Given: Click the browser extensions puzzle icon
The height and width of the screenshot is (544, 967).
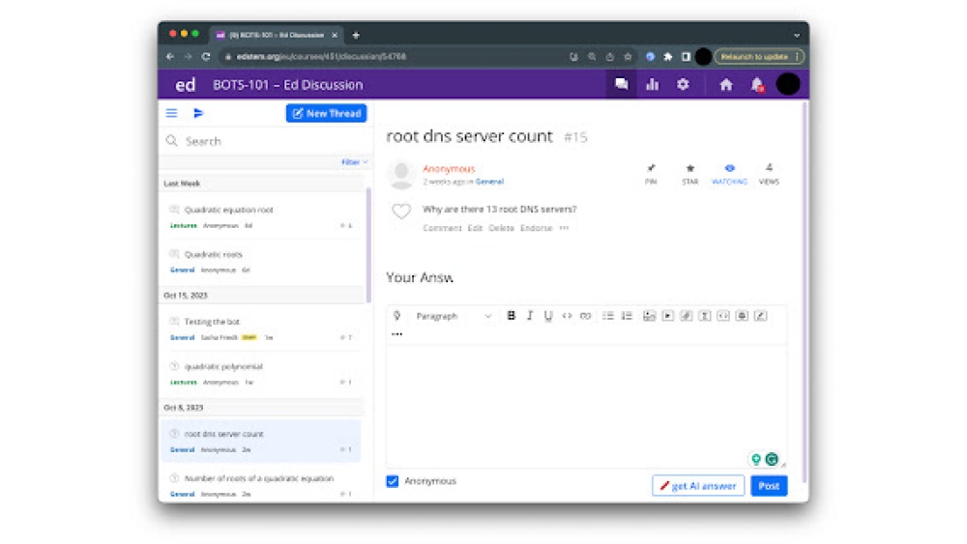Looking at the screenshot, I should 668,57.
